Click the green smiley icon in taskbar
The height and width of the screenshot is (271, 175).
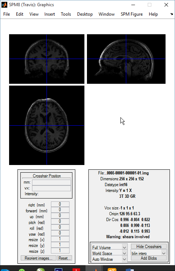pyautogui.click(x=22, y=270)
